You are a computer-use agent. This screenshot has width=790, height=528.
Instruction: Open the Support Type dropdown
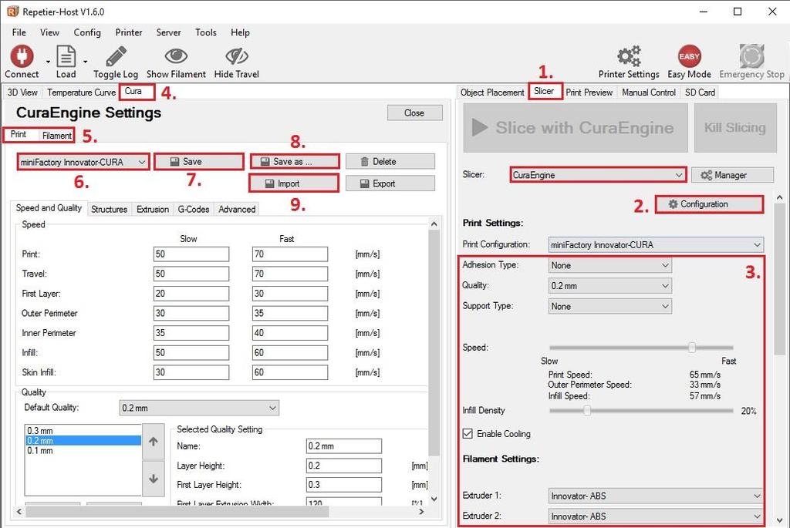tap(609, 307)
